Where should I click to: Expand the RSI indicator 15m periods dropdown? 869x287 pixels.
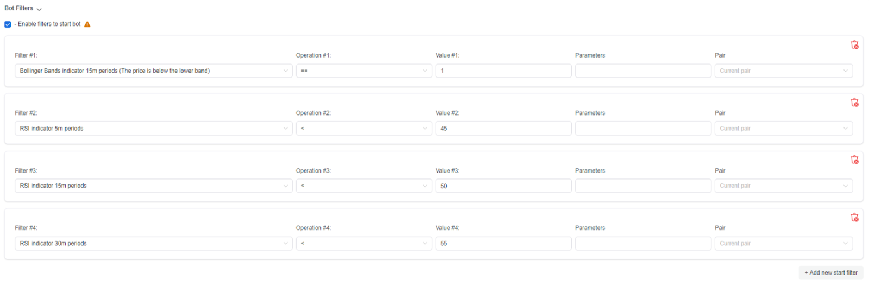pyautogui.click(x=153, y=186)
